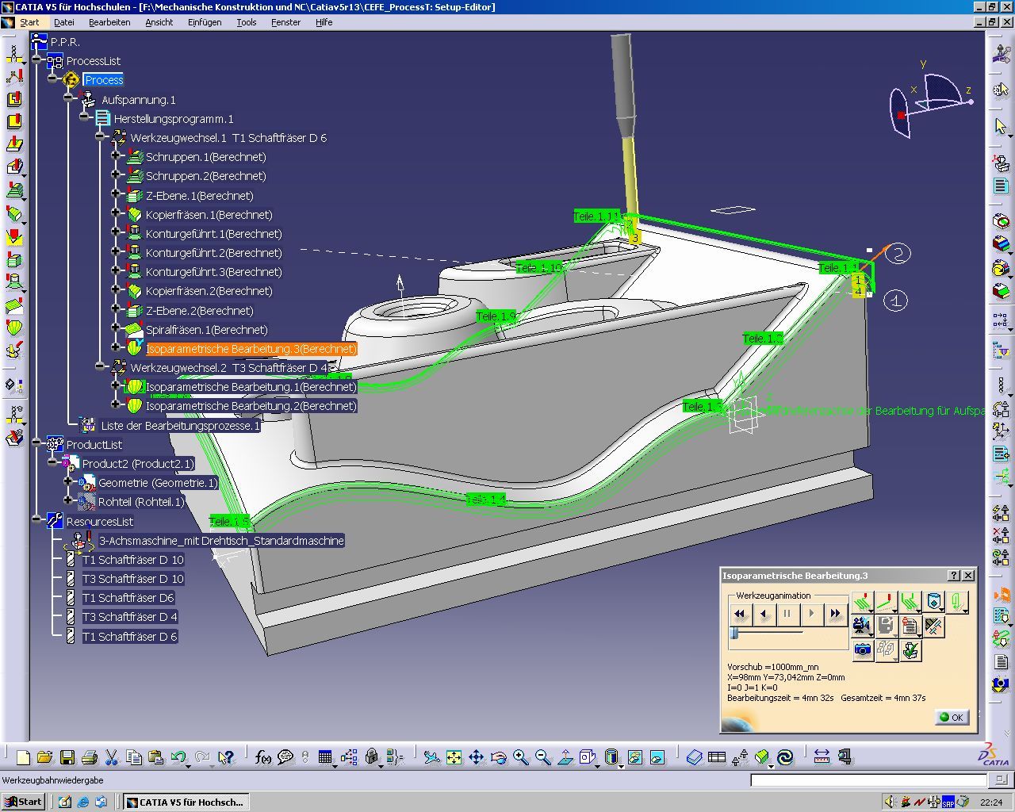
Task: Click the photo camera icon in replay dialog
Action: point(862,649)
